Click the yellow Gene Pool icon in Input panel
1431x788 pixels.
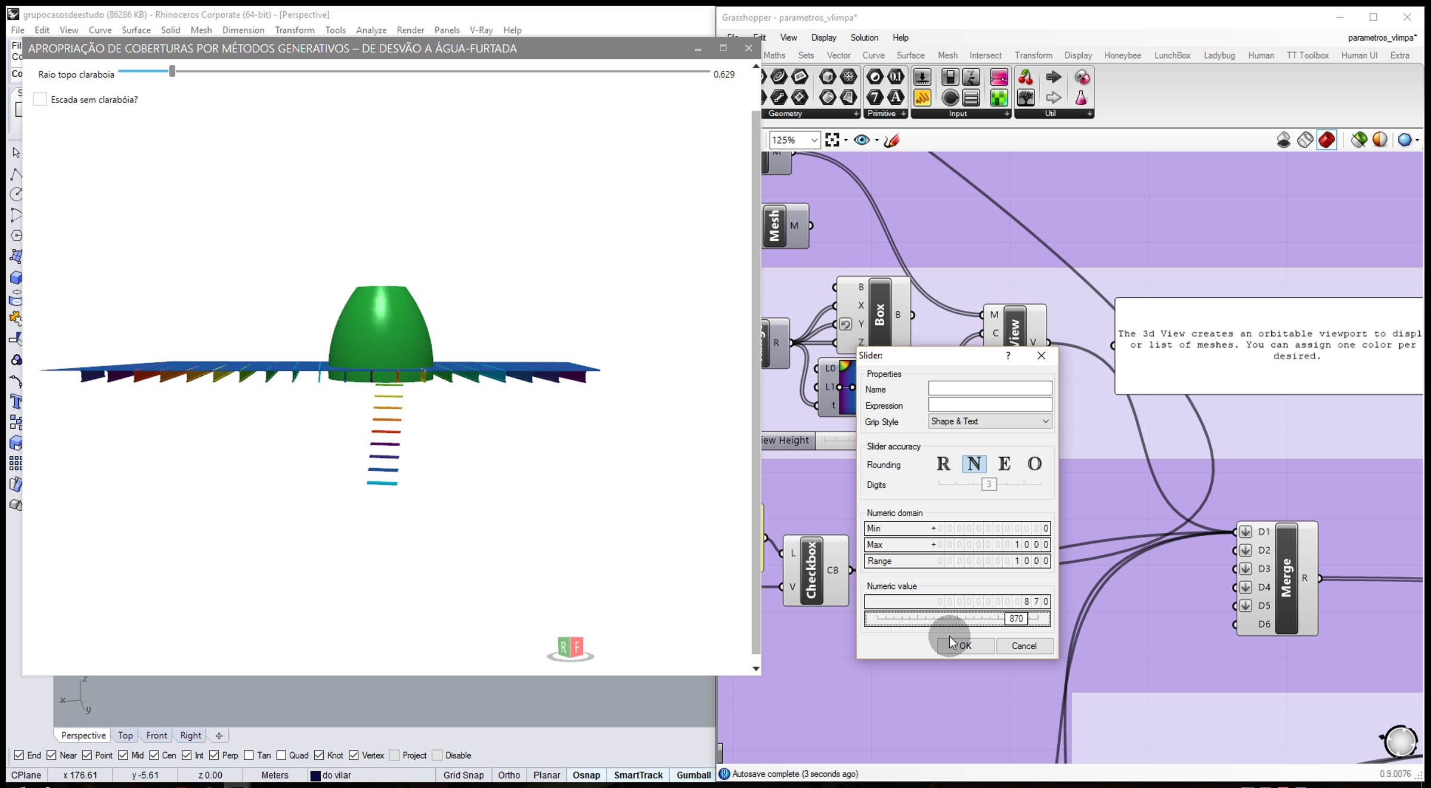[x=922, y=98]
